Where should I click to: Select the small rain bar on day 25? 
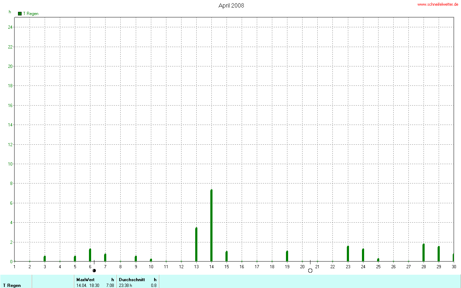pyautogui.click(x=378, y=260)
